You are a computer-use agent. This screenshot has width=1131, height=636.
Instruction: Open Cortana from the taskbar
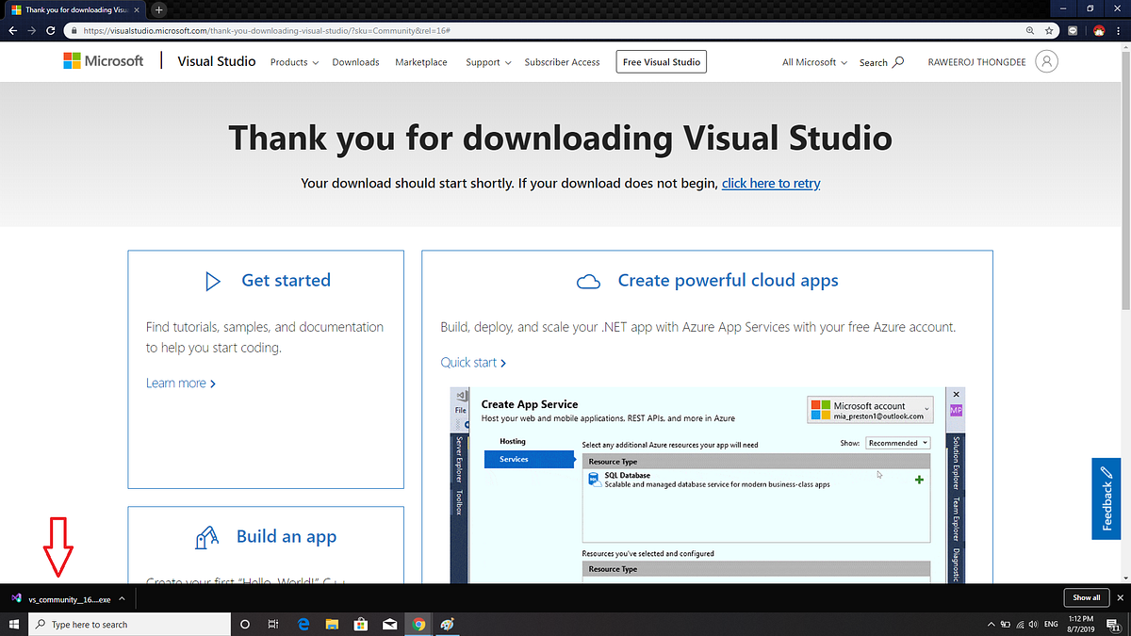[245, 624]
